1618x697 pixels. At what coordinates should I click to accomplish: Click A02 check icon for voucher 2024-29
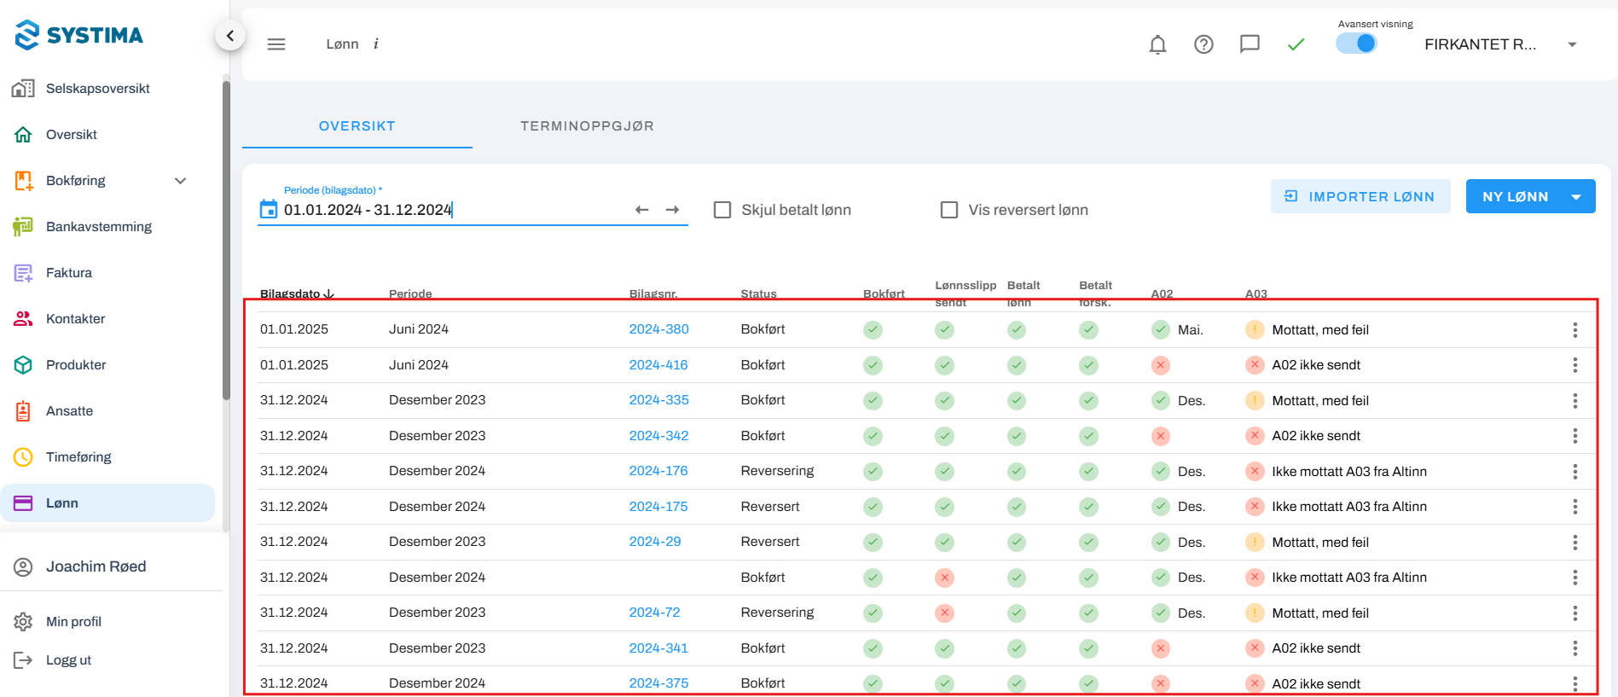(x=1160, y=543)
